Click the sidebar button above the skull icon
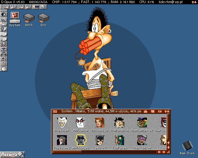 tap(4, 39)
